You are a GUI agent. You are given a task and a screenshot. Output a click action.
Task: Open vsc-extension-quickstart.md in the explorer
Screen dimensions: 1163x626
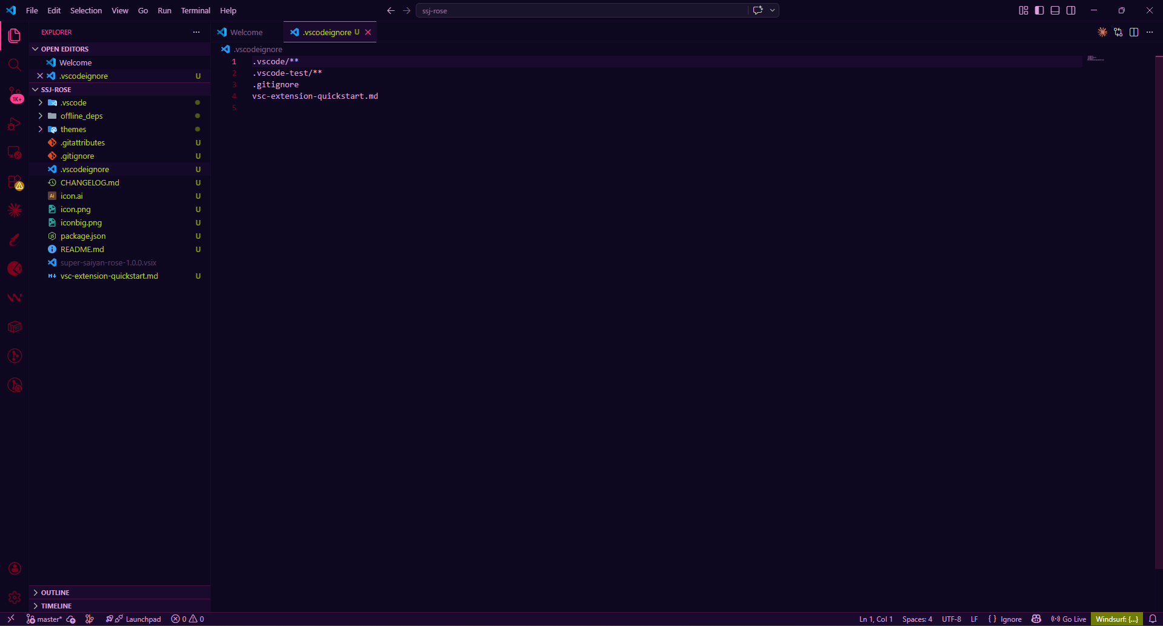[119, 276]
